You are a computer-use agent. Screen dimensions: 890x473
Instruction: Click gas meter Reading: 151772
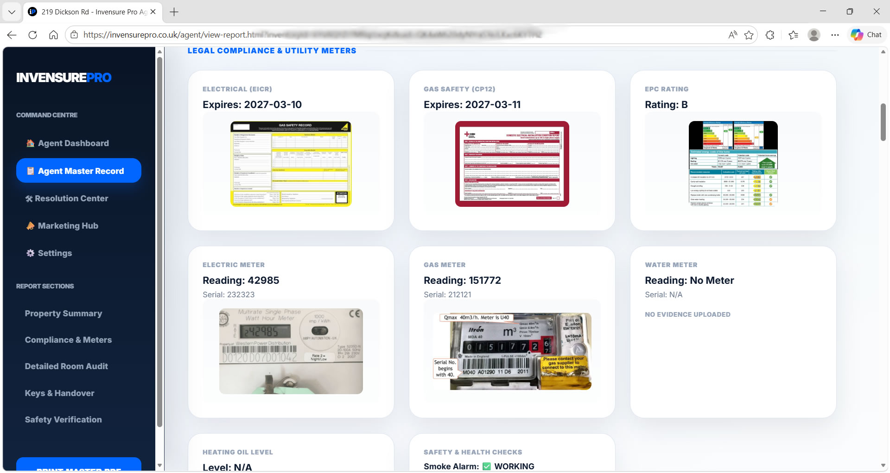point(462,281)
